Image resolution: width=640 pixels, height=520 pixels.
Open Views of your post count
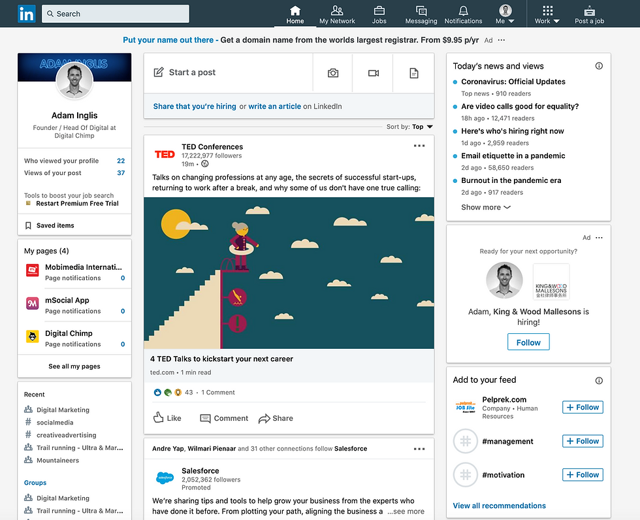coord(121,172)
